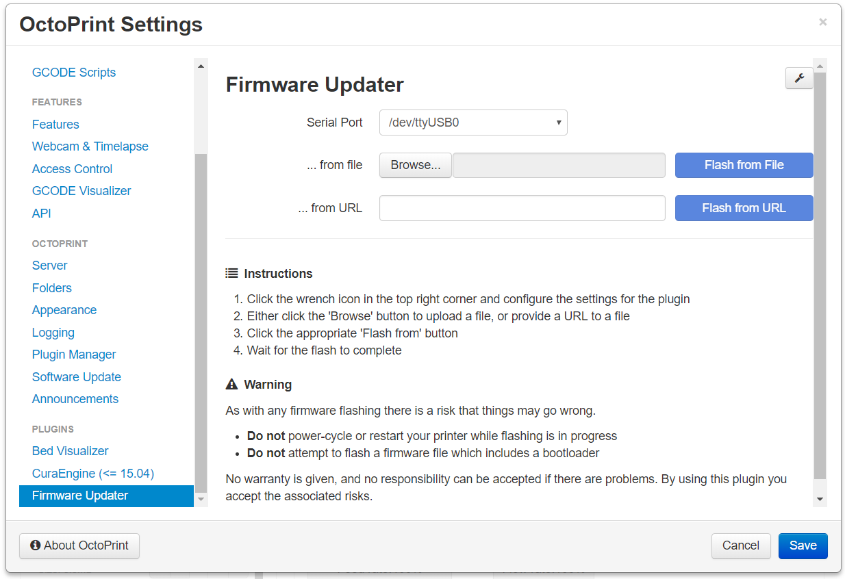Go to the Server settings
The height and width of the screenshot is (579, 845).
(50, 266)
